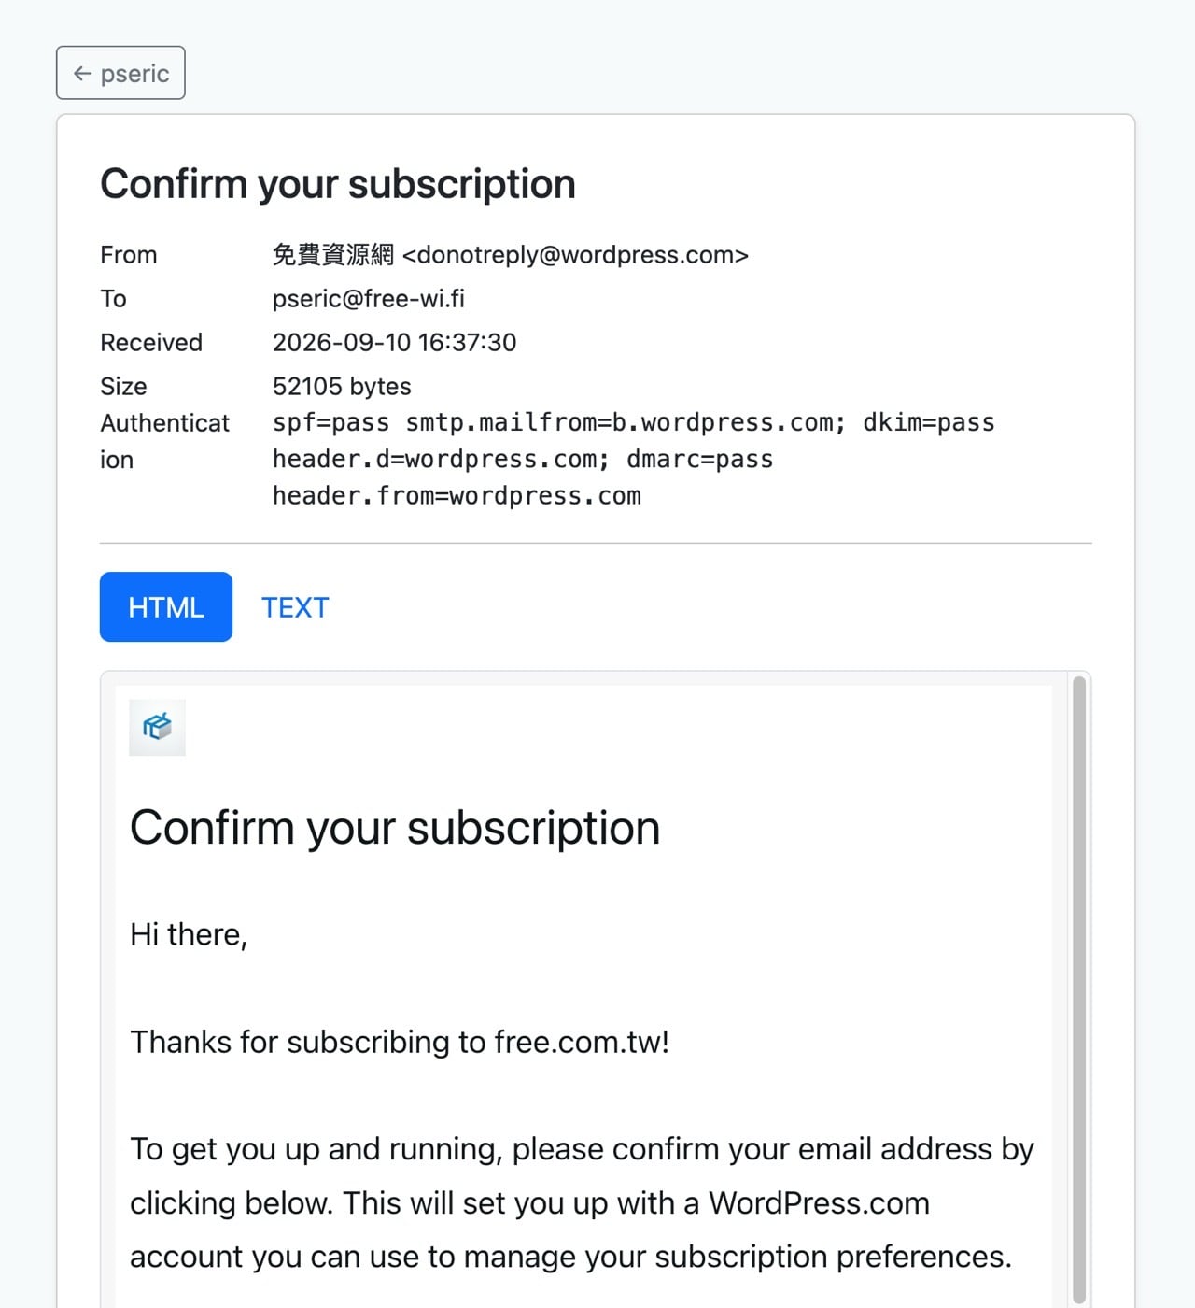This screenshot has width=1195, height=1308.
Task: Click the 'To get you up and running' paragraph
Action: click(582, 1202)
